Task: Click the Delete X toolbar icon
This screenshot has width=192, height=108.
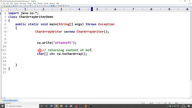Action: pos(28,6)
